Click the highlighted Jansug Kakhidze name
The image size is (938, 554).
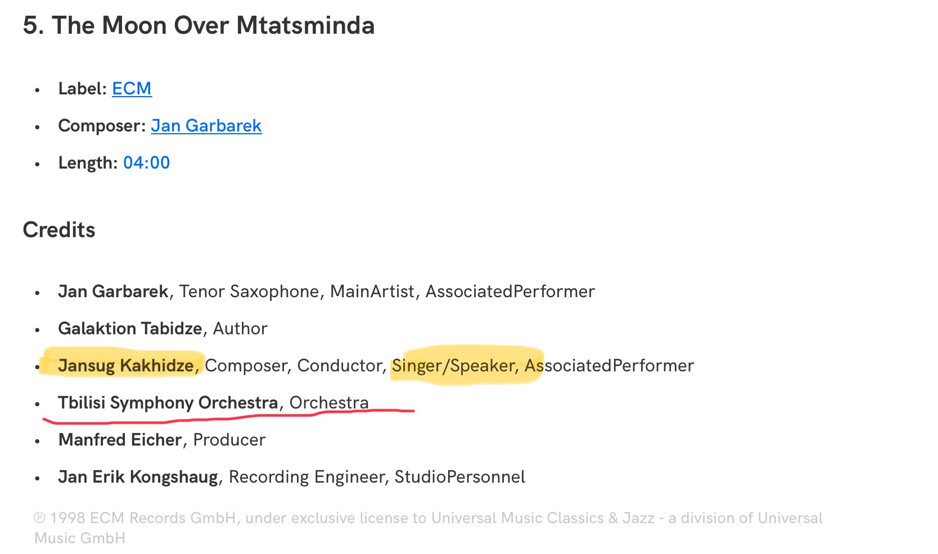126,366
